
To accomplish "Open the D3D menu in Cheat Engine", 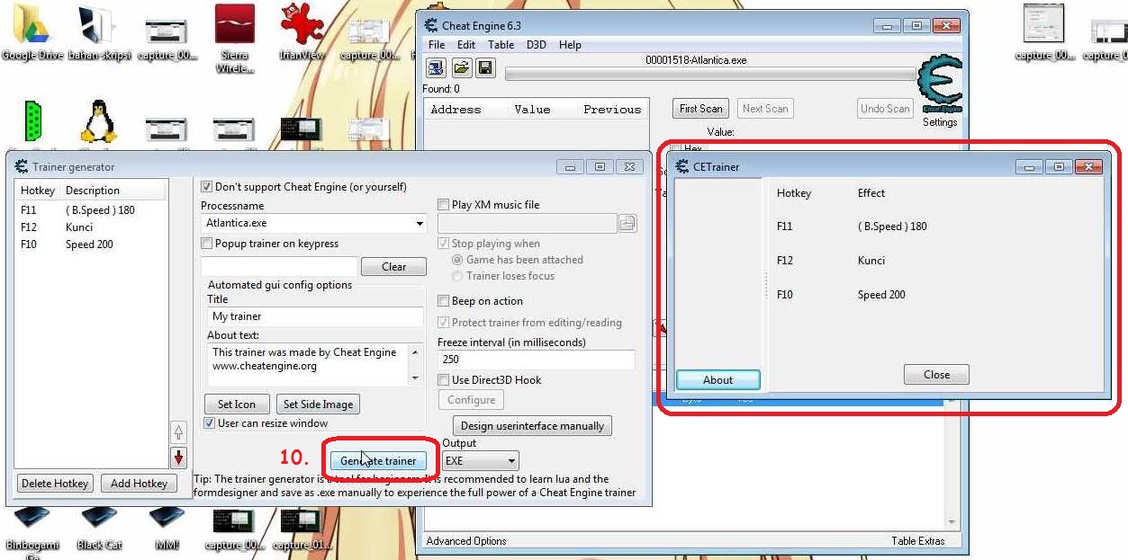I will (536, 45).
